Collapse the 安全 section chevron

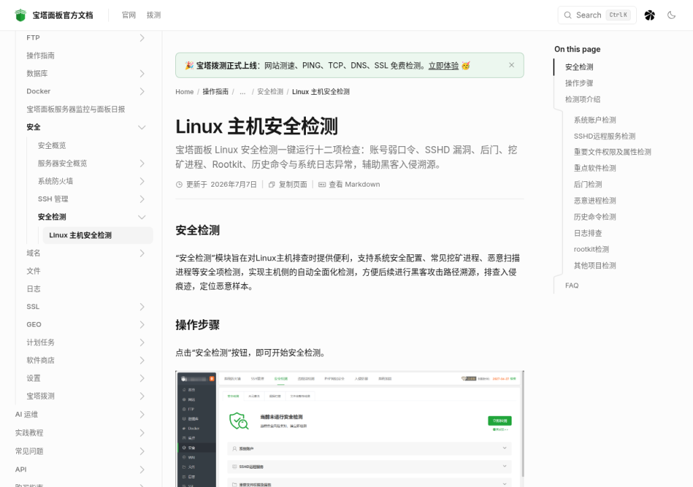coord(142,127)
